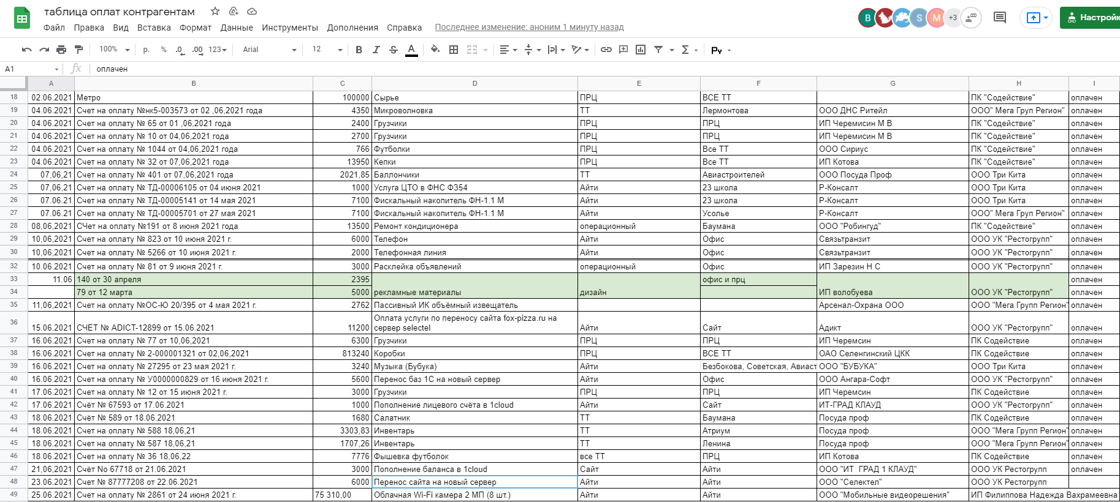Open the Google Sheets home logo
Screen dimensions: 1120x502
pyautogui.click(x=22, y=18)
